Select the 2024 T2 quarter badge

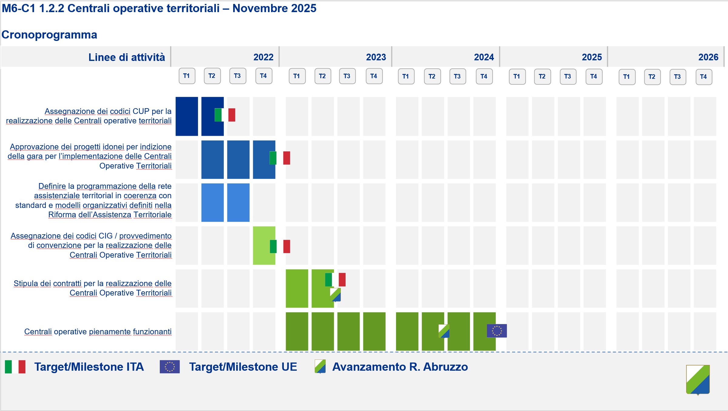[432, 76]
